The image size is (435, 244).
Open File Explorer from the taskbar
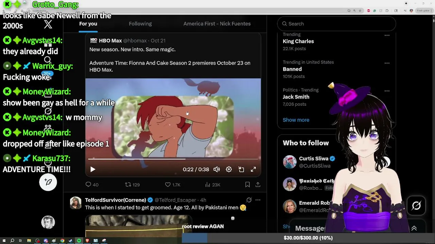coord(29,241)
